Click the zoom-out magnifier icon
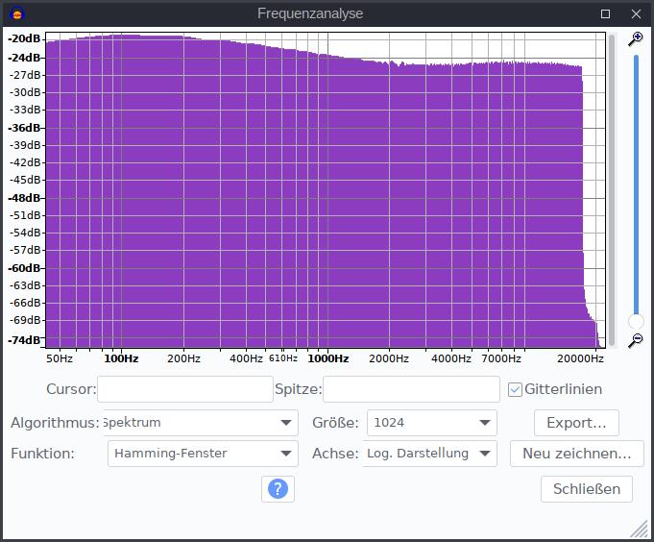 coord(635,340)
